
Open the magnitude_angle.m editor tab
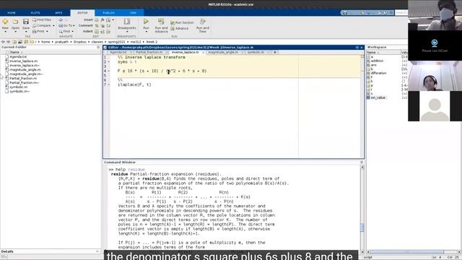[x=223, y=52]
